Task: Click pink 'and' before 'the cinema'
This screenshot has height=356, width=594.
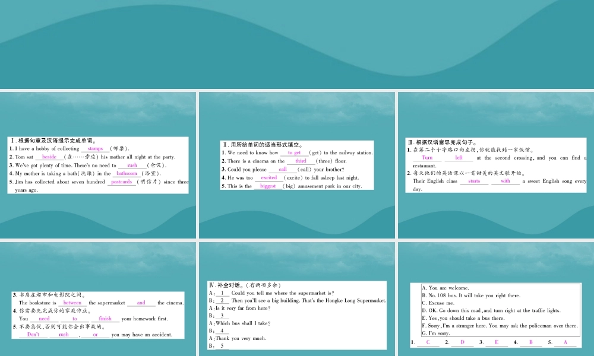Action: 141,303
